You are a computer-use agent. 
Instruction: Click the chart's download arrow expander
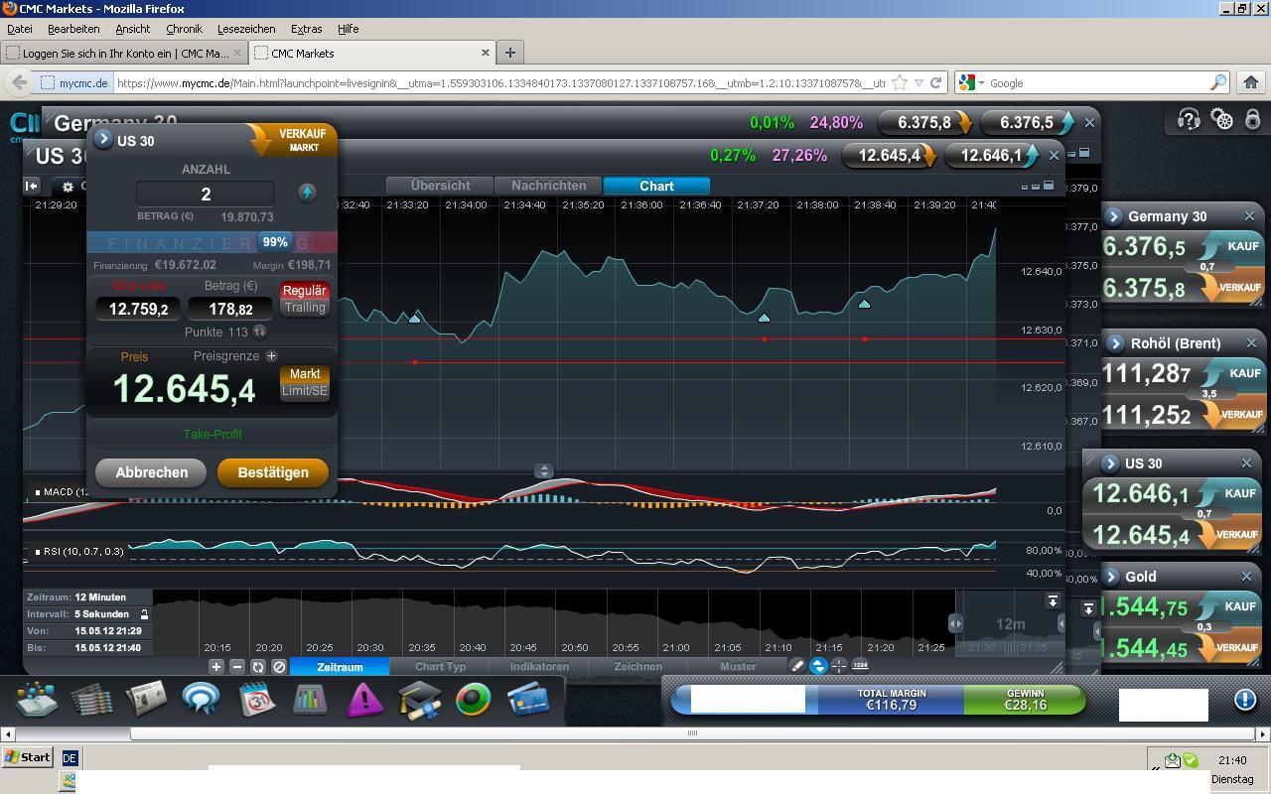point(1053,601)
